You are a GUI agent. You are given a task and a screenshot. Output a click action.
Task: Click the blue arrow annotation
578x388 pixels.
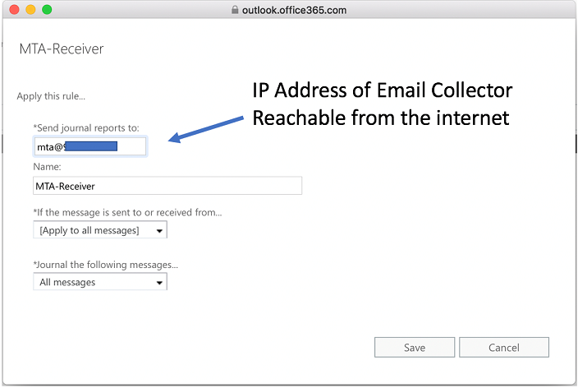click(206, 131)
